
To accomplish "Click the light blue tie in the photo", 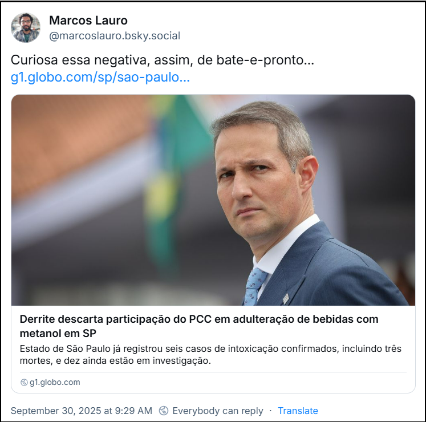I will (x=253, y=286).
